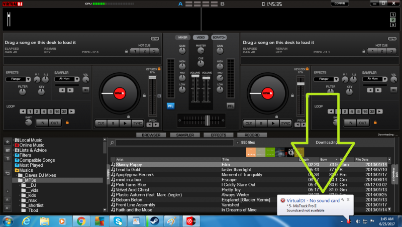Toggle the left deck loop smart lock
402x227 pixels.
click(x=67, y=123)
